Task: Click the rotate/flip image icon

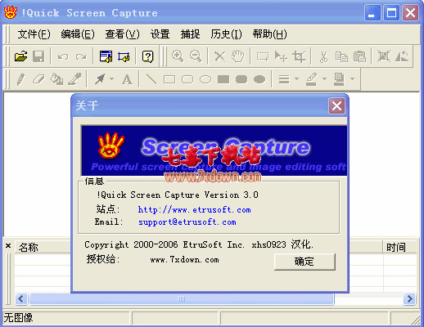Action: point(402,56)
